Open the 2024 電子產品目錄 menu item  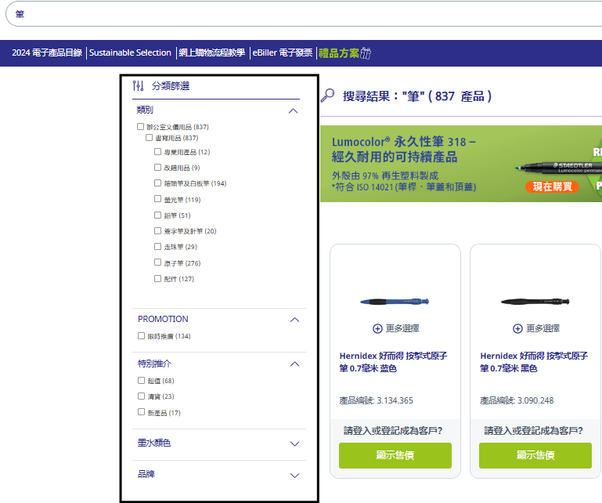click(x=47, y=52)
